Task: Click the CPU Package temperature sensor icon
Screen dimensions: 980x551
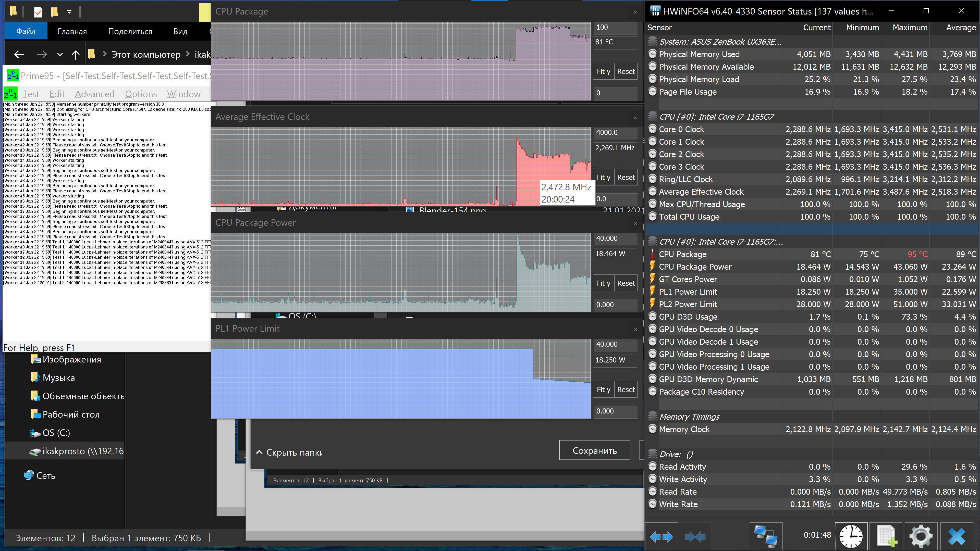Action: click(x=653, y=254)
